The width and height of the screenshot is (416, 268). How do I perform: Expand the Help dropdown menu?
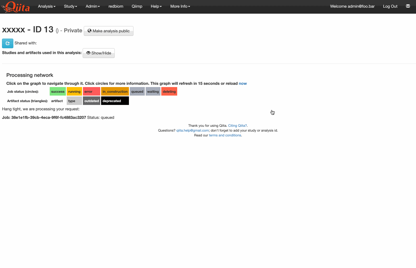[156, 6]
